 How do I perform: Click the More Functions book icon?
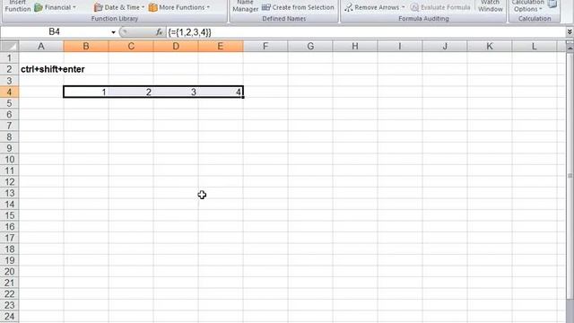point(153,7)
